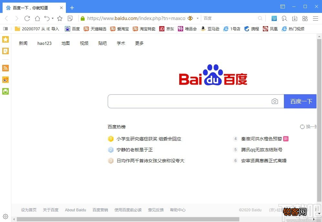Open the downloads icon
The image size is (322, 222).
click(295, 18)
